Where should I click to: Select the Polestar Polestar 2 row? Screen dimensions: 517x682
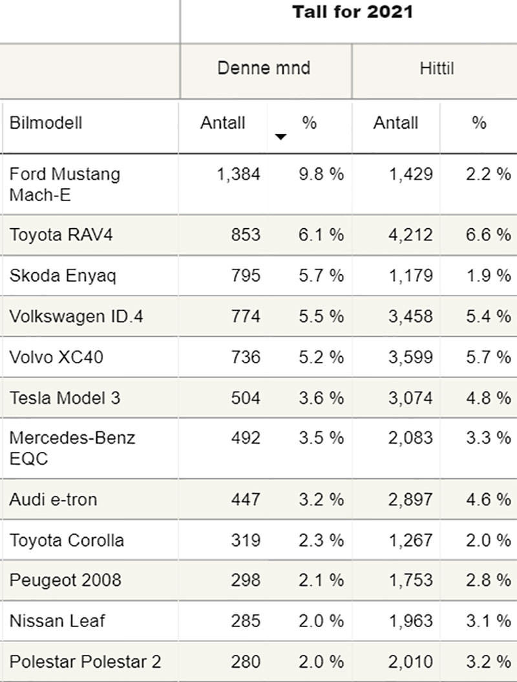(x=85, y=662)
